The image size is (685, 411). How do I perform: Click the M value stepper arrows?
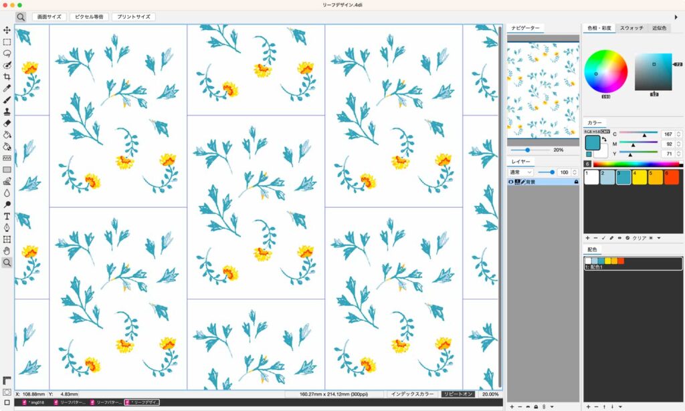click(678, 144)
